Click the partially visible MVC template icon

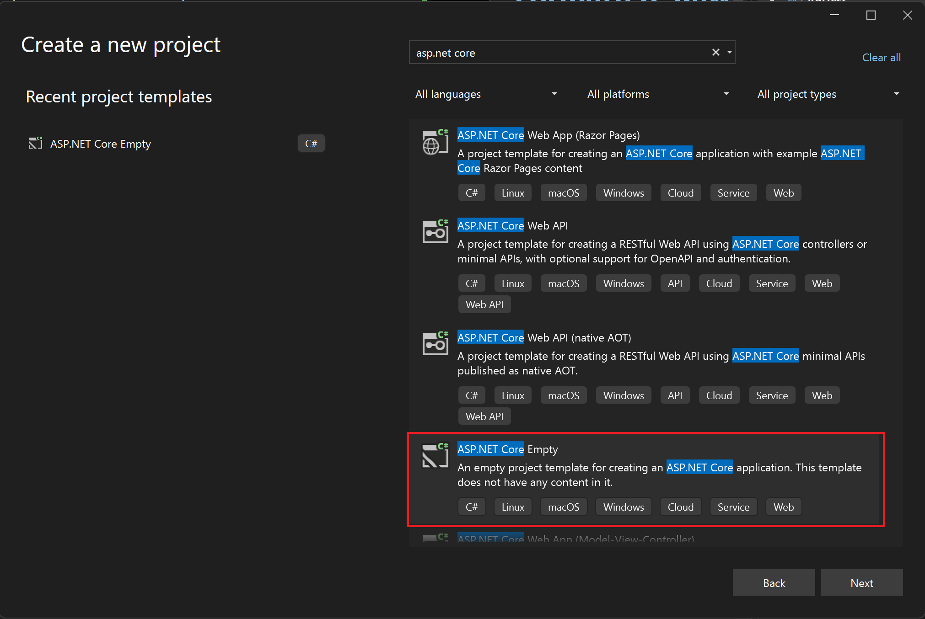[434, 538]
